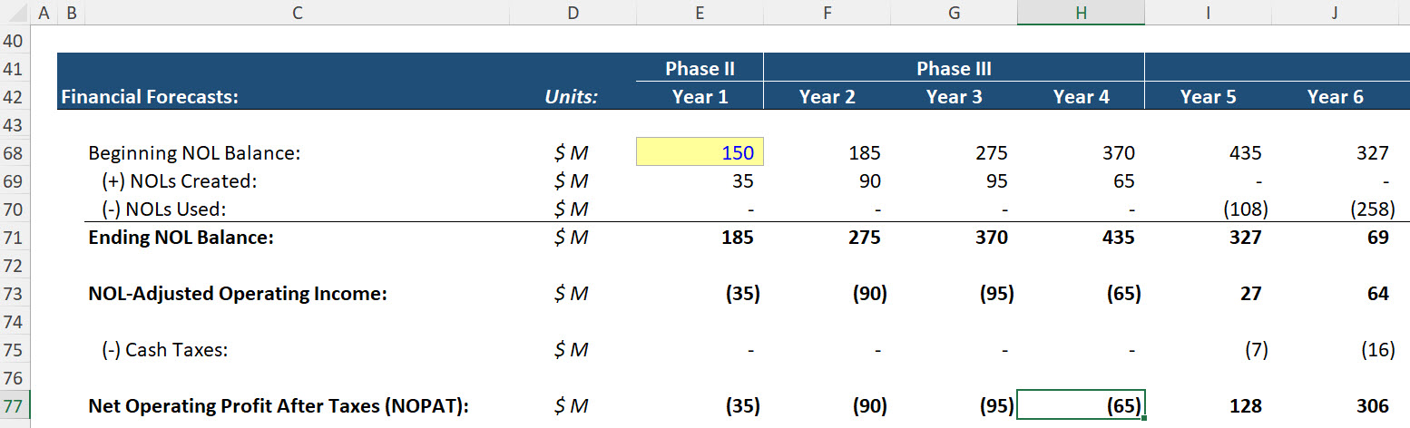Click the '$ M' units cell for Cash Taxes
The image size is (1410, 428).
pyautogui.click(x=572, y=350)
